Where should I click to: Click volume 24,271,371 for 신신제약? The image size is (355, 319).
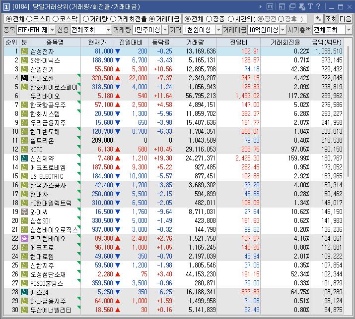201,158
